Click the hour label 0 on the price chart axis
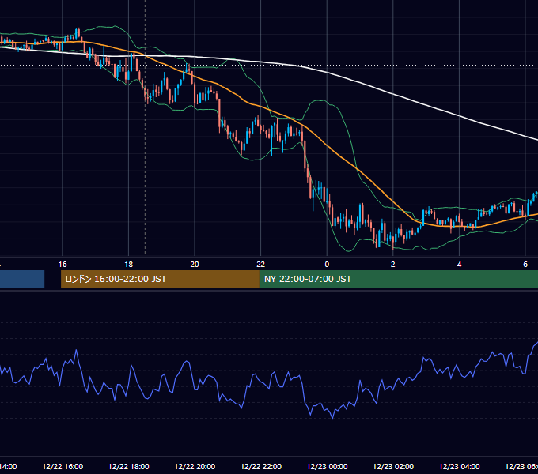Viewport: 538px width, 474px height. click(x=327, y=265)
